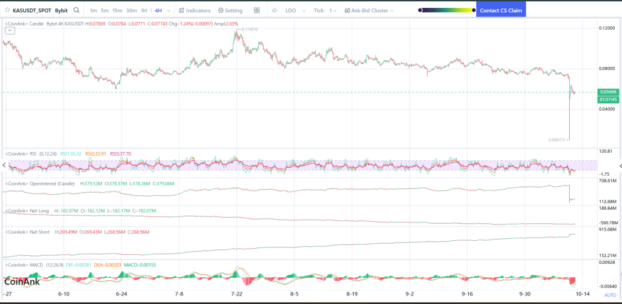Open the chart Setting gear
The width and height of the screenshot is (622, 304).
(230, 10)
